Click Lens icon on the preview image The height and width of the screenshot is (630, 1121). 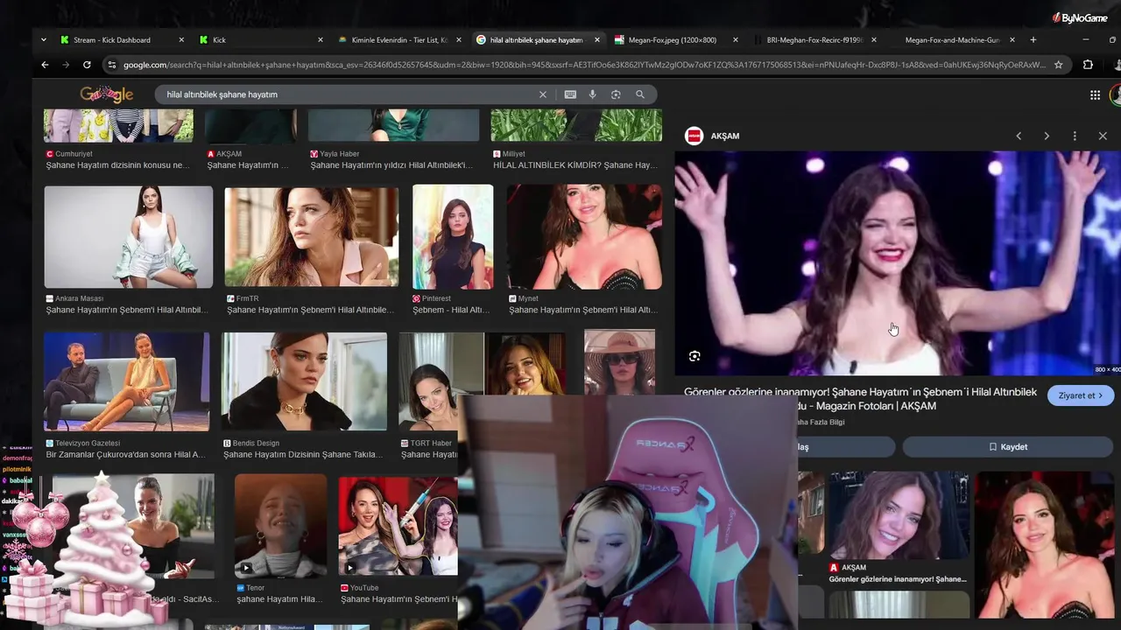click(x=694, y=356)
